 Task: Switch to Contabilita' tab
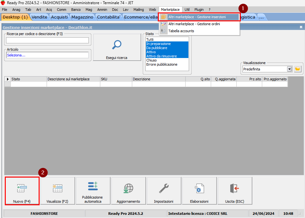click(x=109, y=17)
